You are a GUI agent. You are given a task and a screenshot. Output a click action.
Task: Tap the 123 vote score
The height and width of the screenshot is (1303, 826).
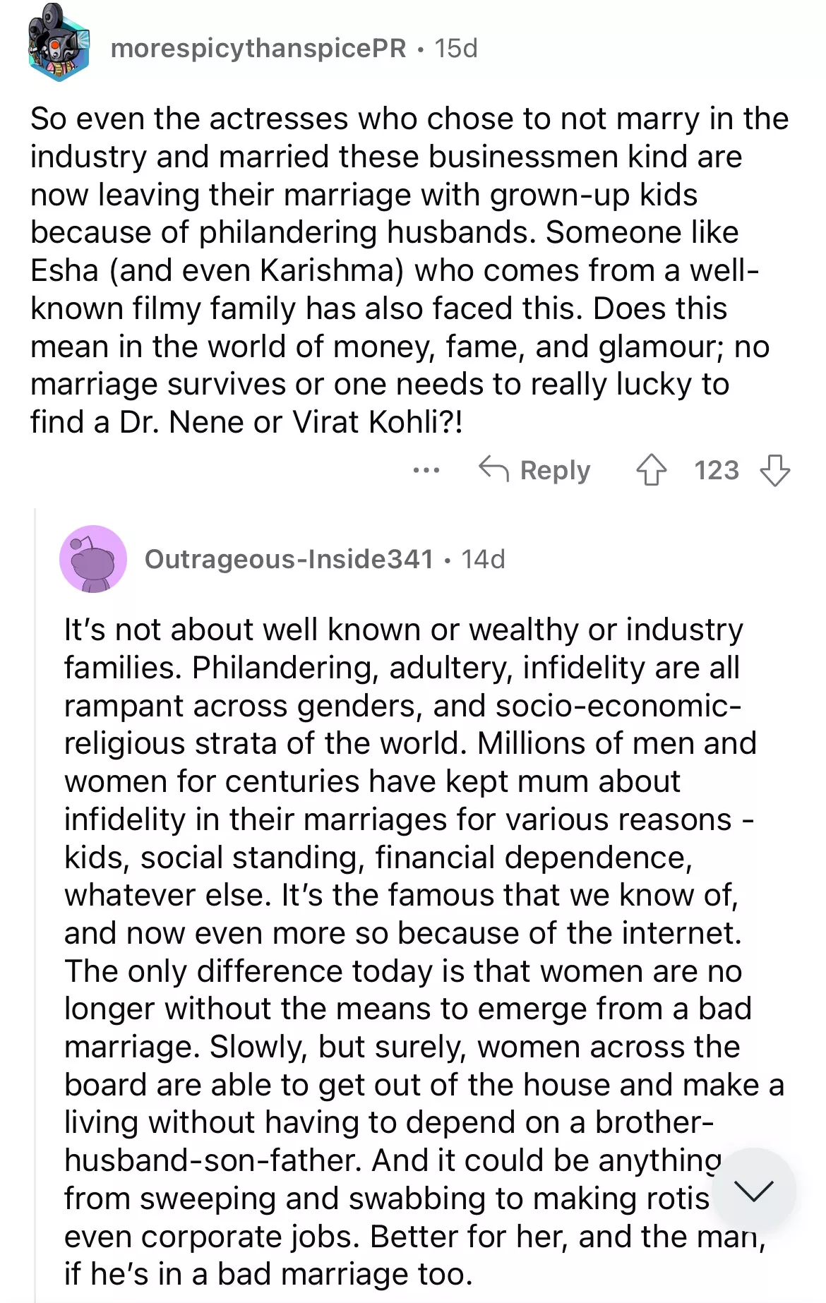point(716,470)
